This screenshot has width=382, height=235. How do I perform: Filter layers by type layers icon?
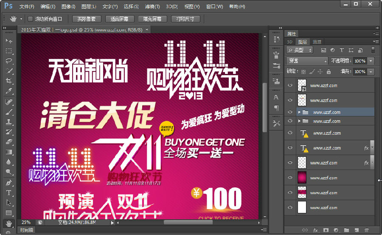342,50
